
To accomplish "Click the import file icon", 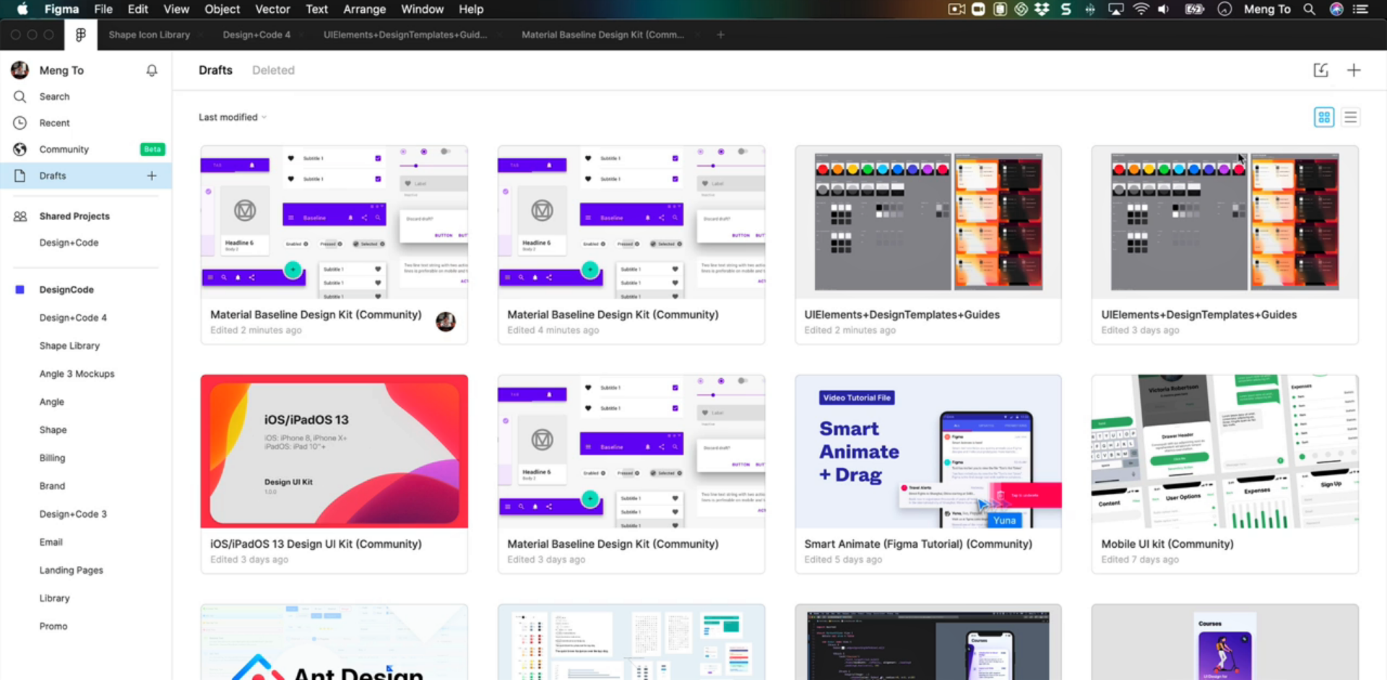I will [x=1321, y=70].
